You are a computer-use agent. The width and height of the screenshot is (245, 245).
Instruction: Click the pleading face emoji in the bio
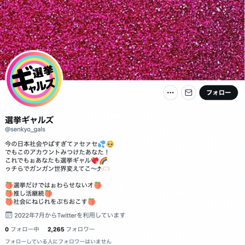pyautogui.click(x=110, y=144)
